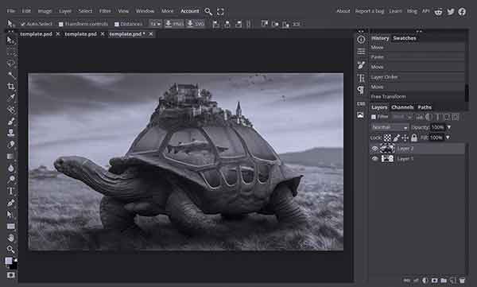Viewport: 477px width, 287px height.
Task: Toggle lock all padlock icon
Action: coord(414,138)
